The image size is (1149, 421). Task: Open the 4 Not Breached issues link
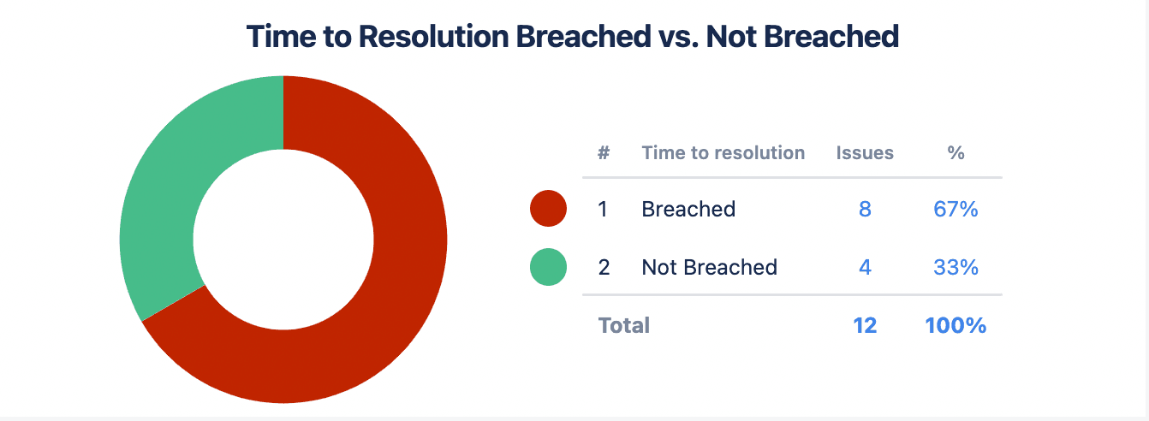[865, 267]
